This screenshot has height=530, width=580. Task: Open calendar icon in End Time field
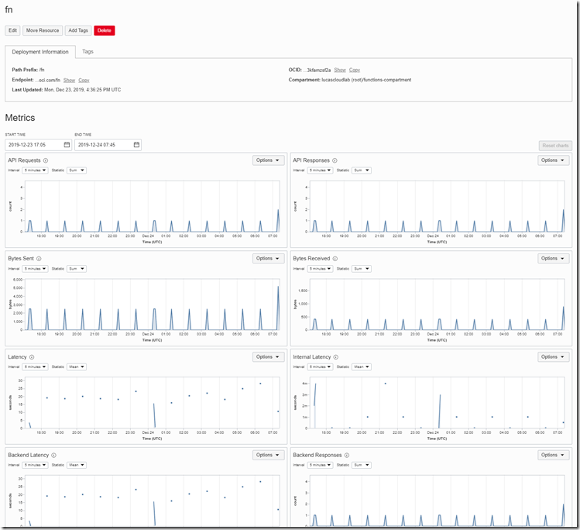click(136, 145)
